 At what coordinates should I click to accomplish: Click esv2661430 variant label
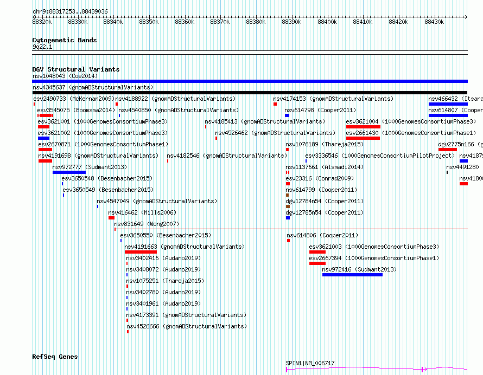click(x=411, y=133)
